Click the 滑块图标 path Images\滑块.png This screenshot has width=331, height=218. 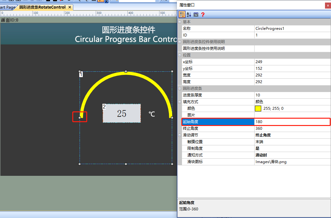point(292,162)
